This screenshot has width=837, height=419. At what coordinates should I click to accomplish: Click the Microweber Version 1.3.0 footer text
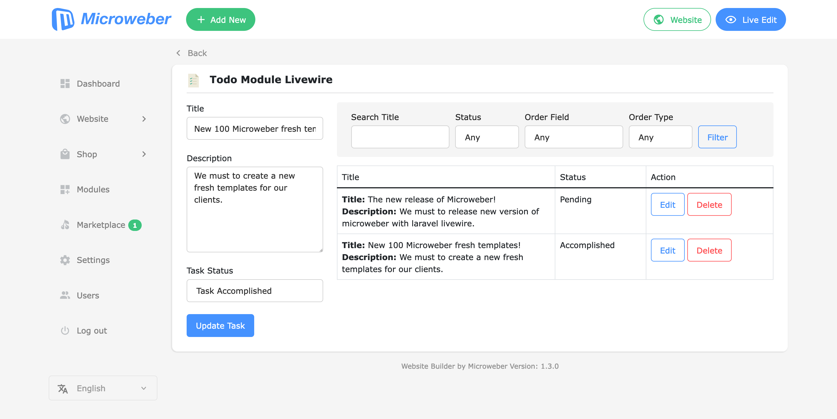point(479,366)
